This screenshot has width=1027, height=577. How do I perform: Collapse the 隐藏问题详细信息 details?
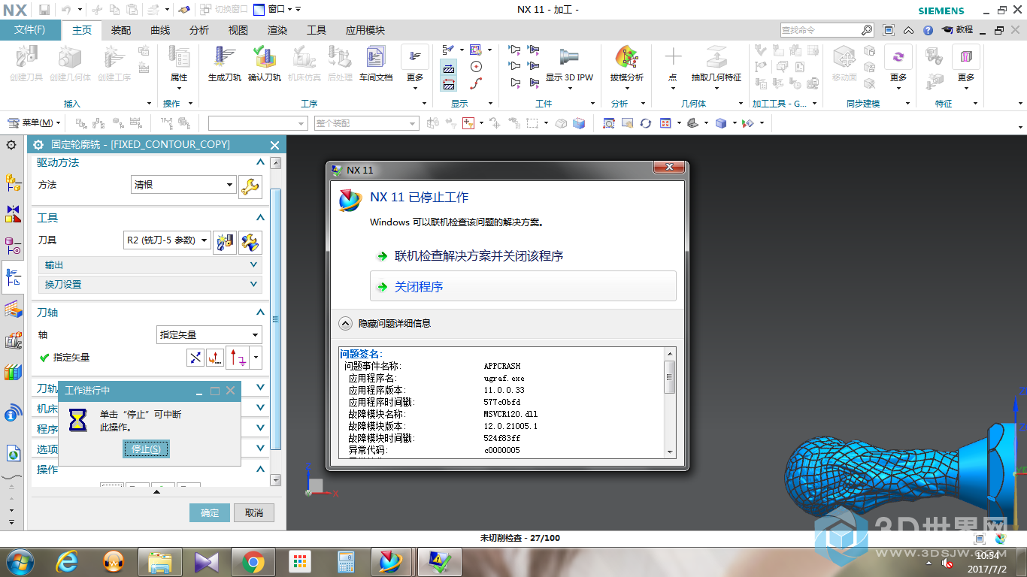click(345, 324)
